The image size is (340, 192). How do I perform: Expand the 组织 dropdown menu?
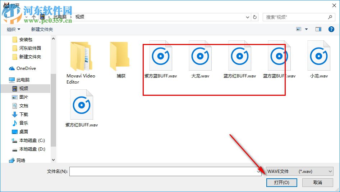click(x=13, y=29)
